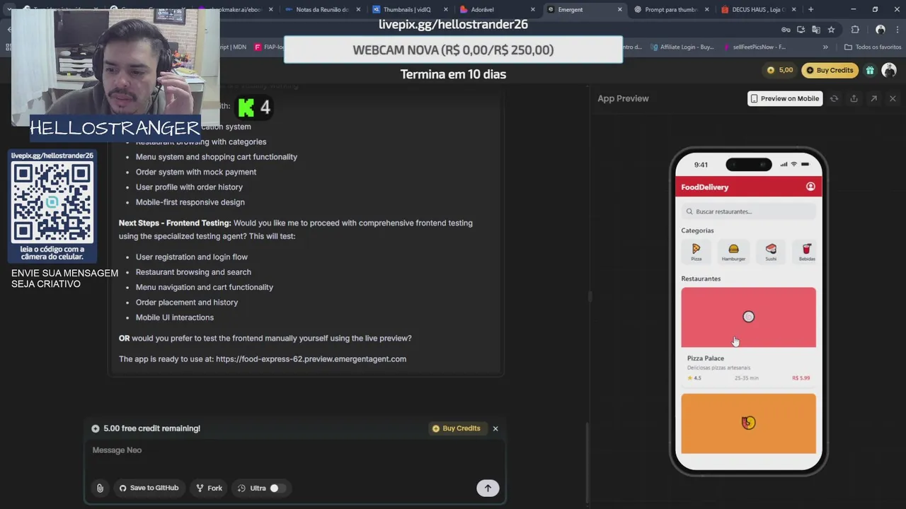906x509 pixels.
Task: Close the Emergent browser tab
Action: point(620,10)
